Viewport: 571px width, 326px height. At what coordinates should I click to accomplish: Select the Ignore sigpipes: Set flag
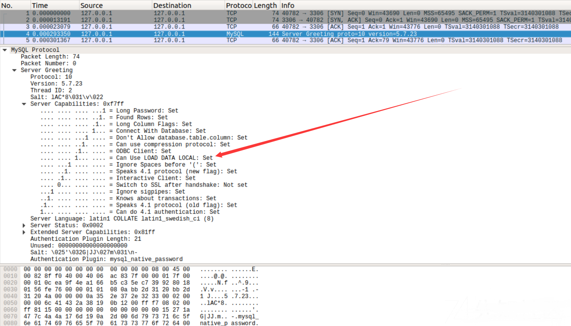pyautogui.click(x=113, y=192)
